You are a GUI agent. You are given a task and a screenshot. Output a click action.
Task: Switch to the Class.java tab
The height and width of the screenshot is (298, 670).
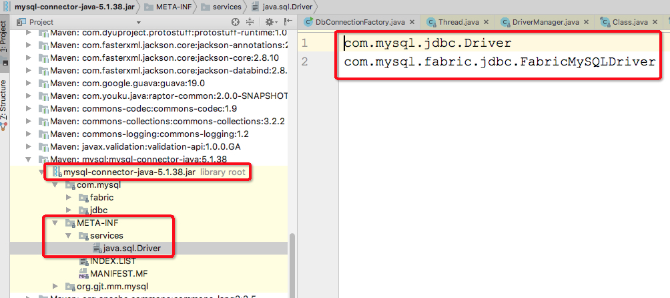629,22
